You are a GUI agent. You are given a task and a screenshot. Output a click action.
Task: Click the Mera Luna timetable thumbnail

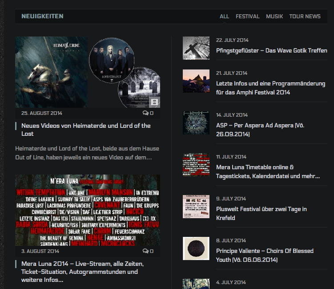pos(196,165)
